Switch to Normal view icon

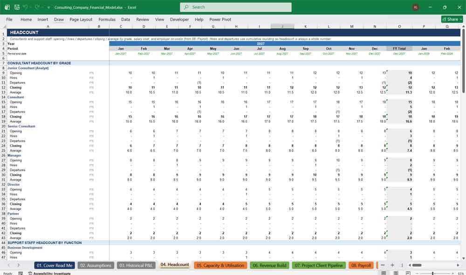pyautogui.click(x=384, y=273)
